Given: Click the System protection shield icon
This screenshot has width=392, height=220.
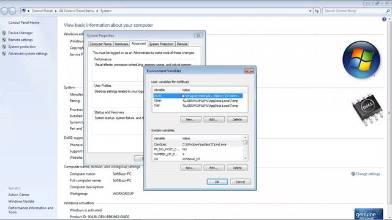Looking at the screenshot, I should click(x=4, y=46).
